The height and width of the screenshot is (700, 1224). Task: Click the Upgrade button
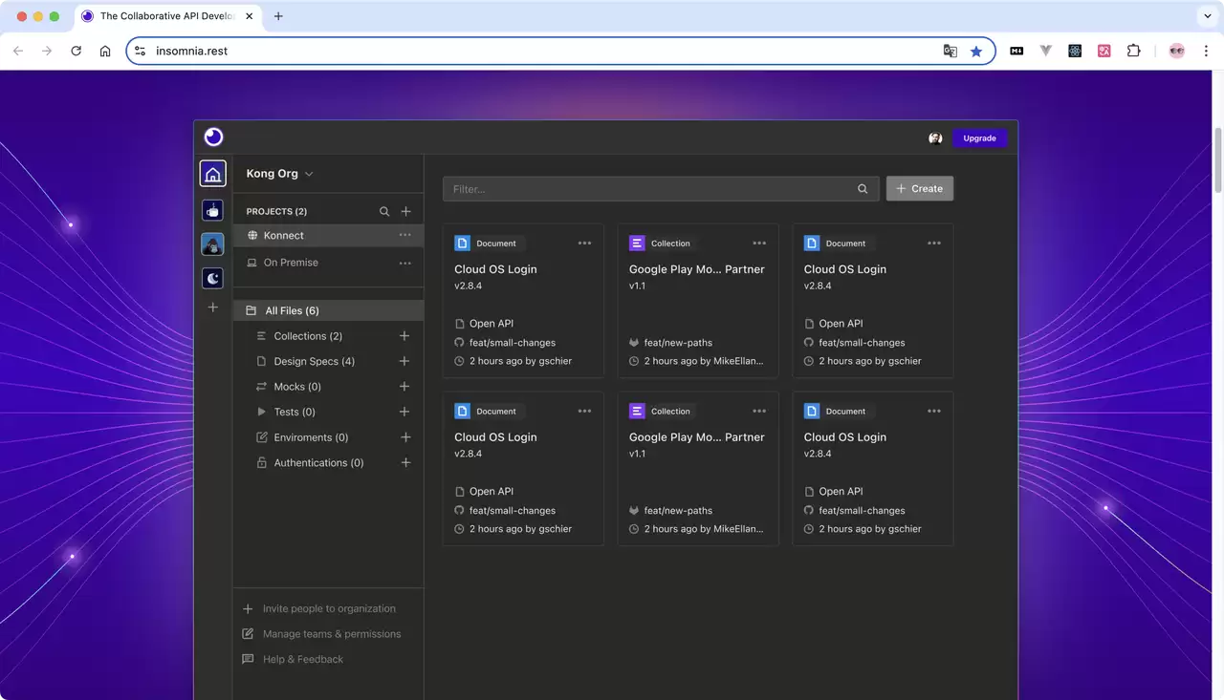(979, 138)
